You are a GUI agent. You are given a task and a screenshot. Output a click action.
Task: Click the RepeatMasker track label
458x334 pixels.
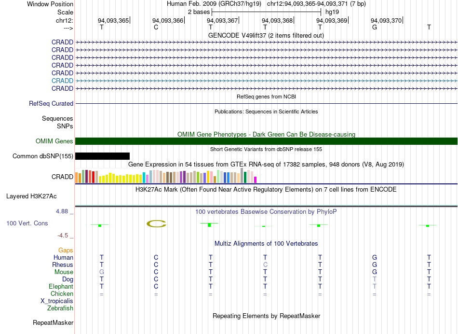click(53, 322)
